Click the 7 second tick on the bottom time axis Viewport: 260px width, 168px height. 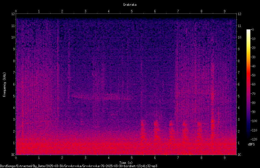click(178, 158)
